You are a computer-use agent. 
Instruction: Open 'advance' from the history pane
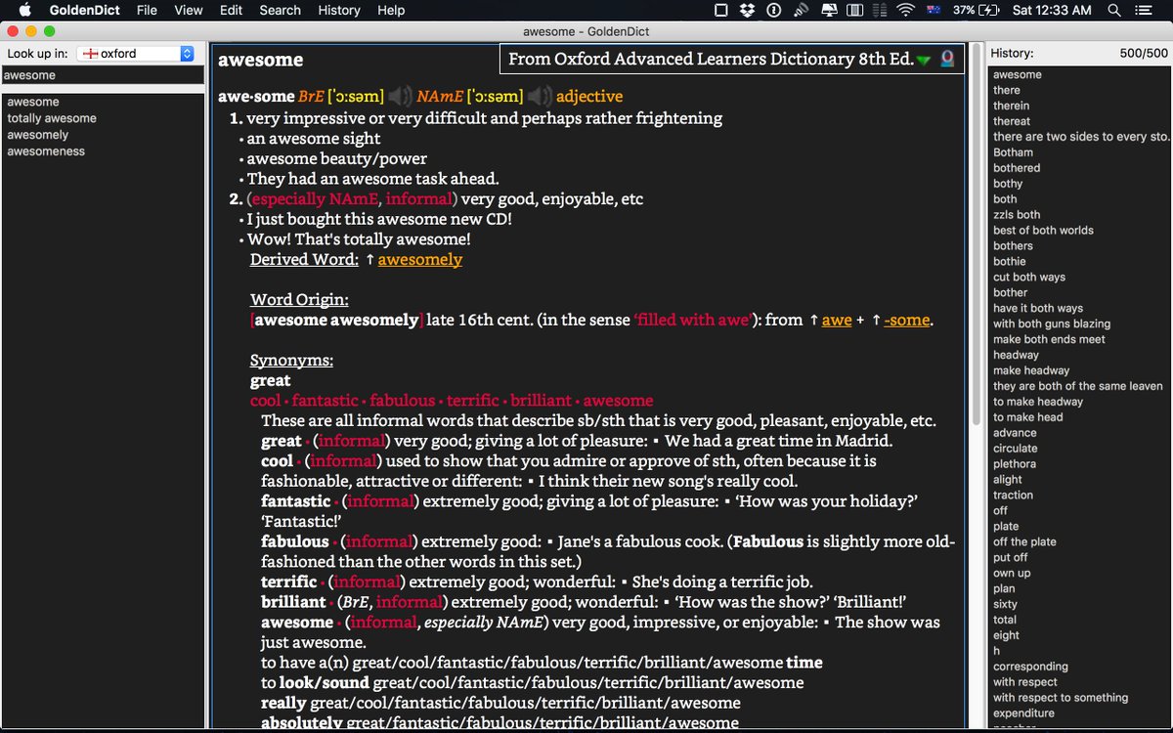[1015, 433]
